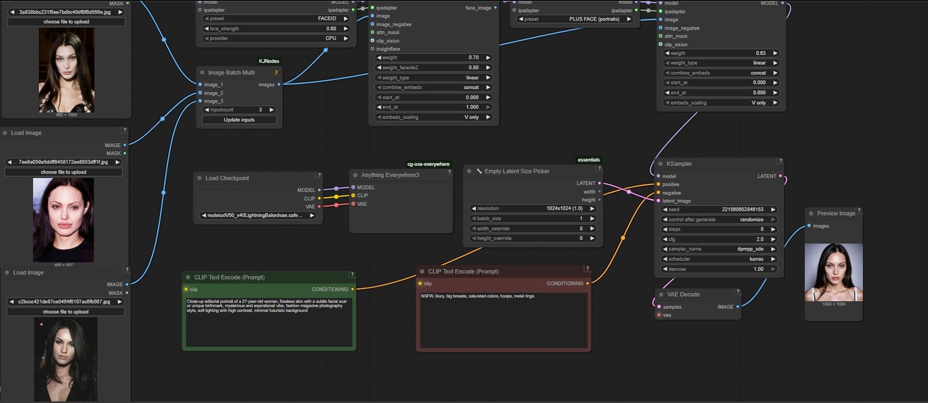Viewport: 928px width, 403px height.
Task: Click the Update inputs button
Action: (x=239, y=120)
